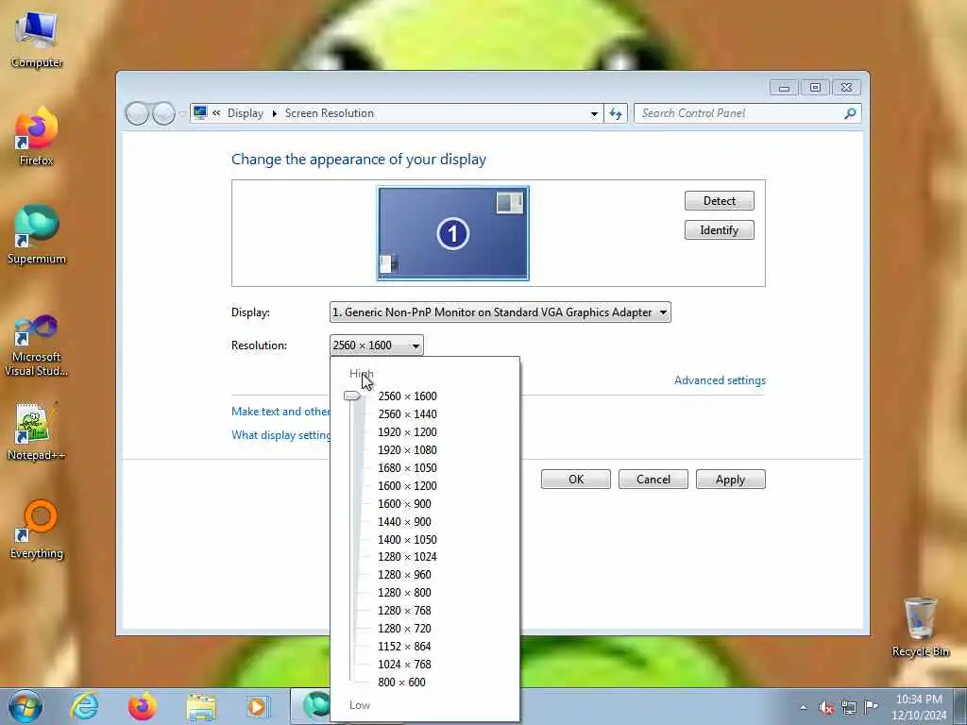Launch Firefox from the desktop shortcut

pyautogui.click(x=37, y=136)
